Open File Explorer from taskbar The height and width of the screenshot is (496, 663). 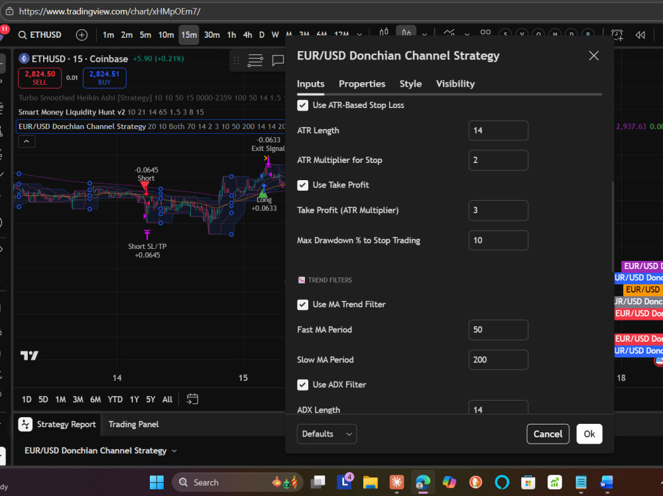371,482
